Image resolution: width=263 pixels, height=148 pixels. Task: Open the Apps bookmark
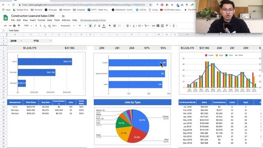pyautogui.click(x=7, y=10)
